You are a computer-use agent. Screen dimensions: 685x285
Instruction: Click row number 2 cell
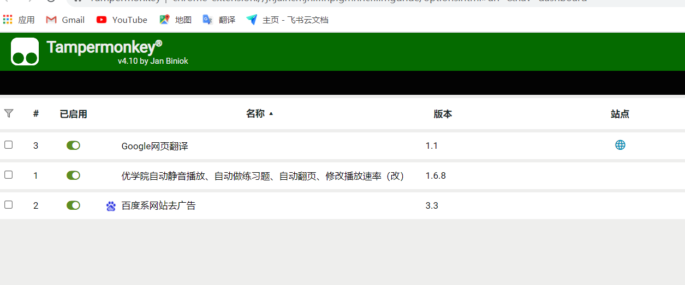(x=36, y=206)
